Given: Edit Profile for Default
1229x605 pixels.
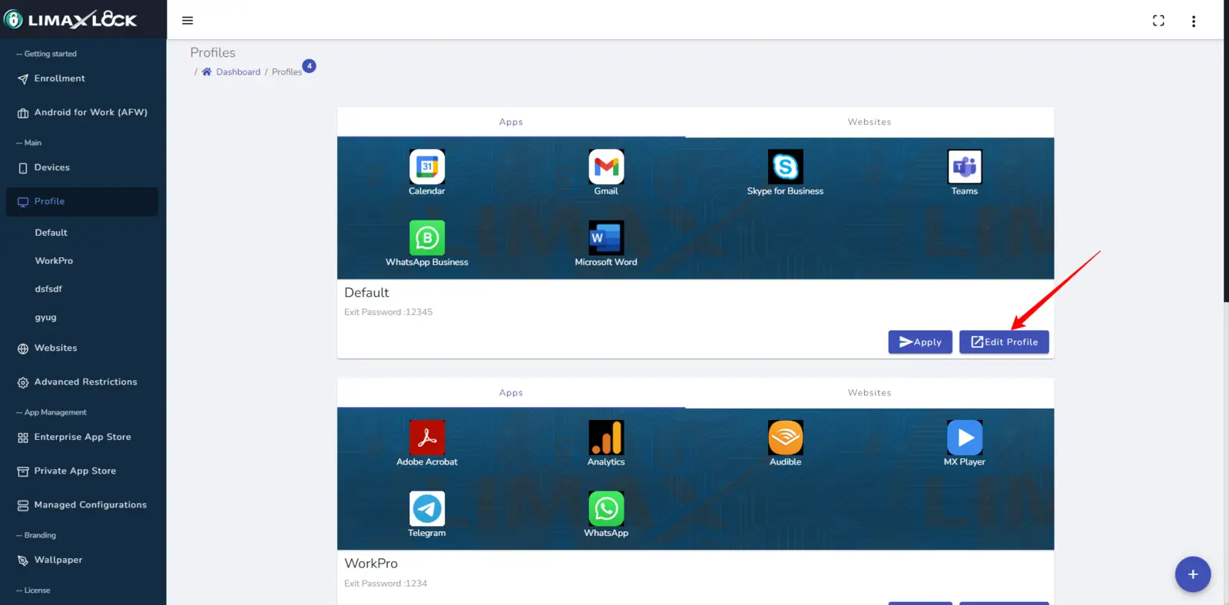Looking at the screenshot, I should [x=1004, y=342].
